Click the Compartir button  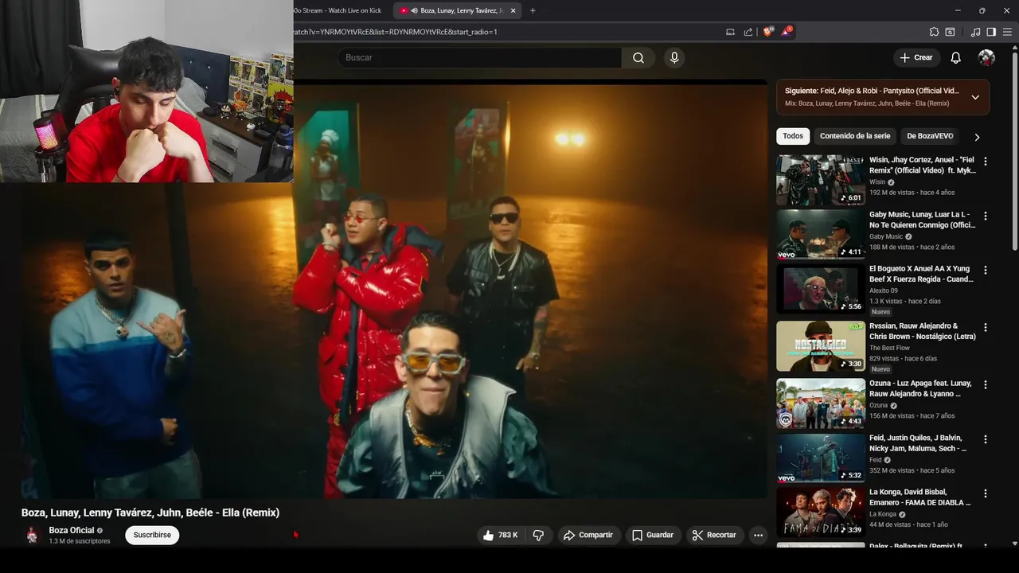(x=588, y=535)
